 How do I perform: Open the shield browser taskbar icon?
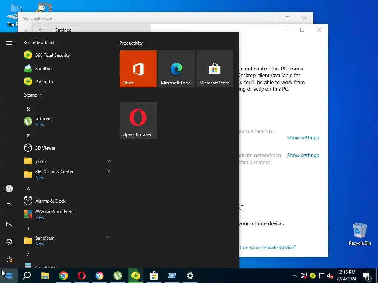click(100, 276)
